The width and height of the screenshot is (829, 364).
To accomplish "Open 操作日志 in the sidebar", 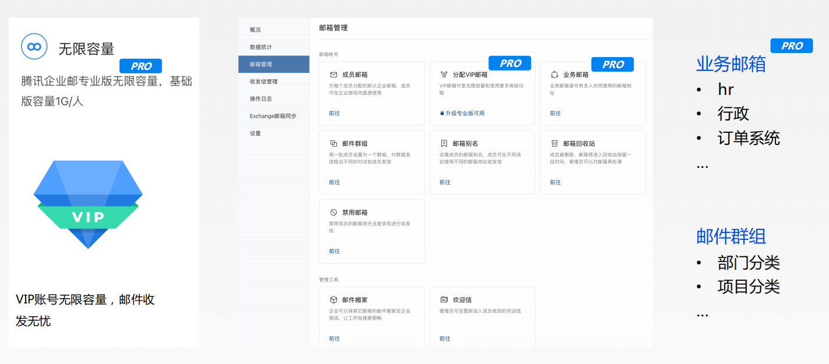I will pyautogui.click(x=261, y=99).
